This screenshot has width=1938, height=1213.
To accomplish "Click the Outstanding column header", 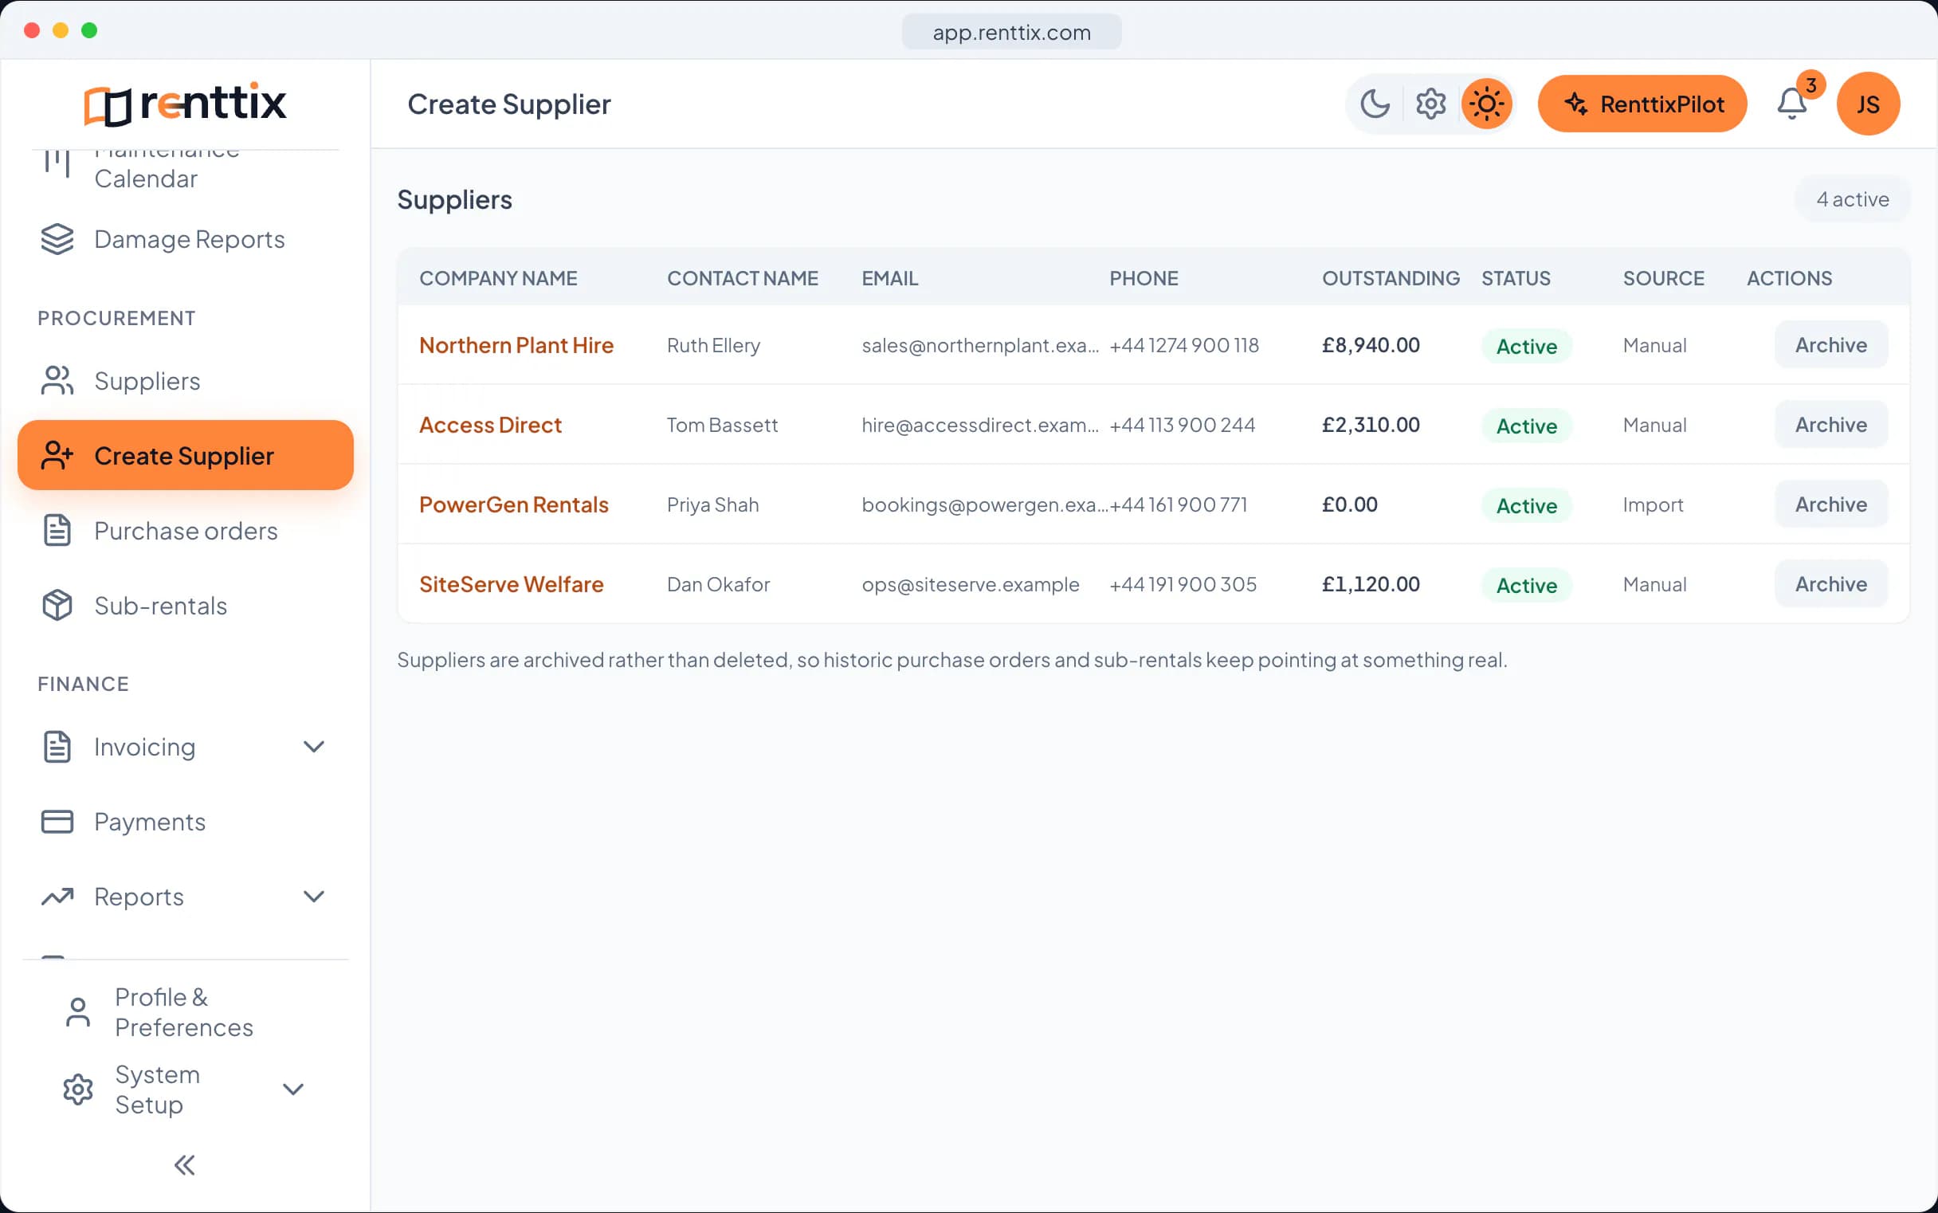I will [1391, 278].
